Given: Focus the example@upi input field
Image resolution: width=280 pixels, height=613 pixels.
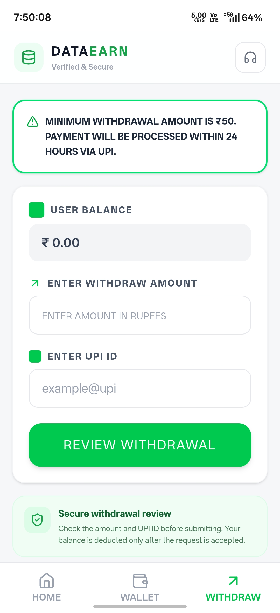Looking at the screenshot, I should point(140,388).
